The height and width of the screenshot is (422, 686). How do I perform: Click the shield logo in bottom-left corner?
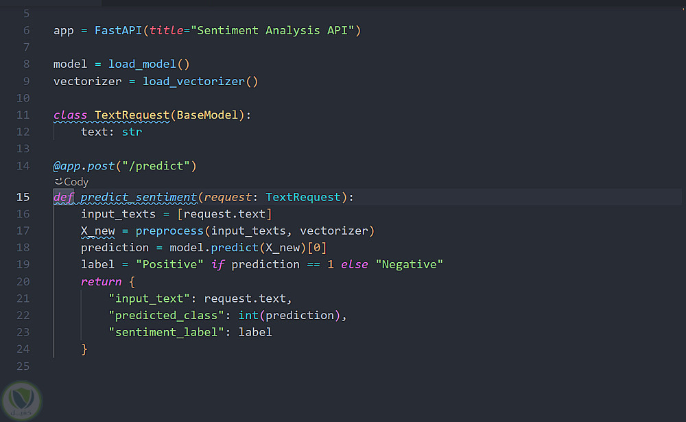(21, 401)
